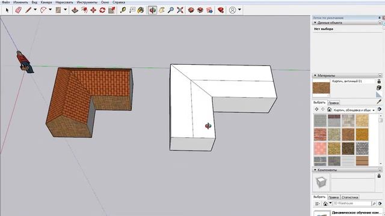Switch to Materials Правка tab
The height and width of the screenshot is (216, 385).
[333, 103]
